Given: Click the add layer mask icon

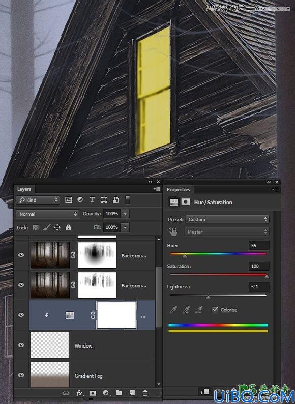Looking at the screenshot, I should [93, 393].
